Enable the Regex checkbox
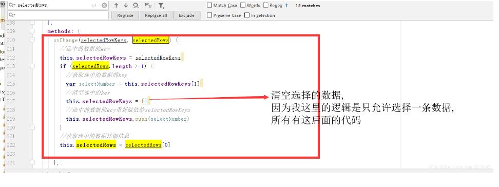This screenshot has width=499, height=187. pos(266,6)
